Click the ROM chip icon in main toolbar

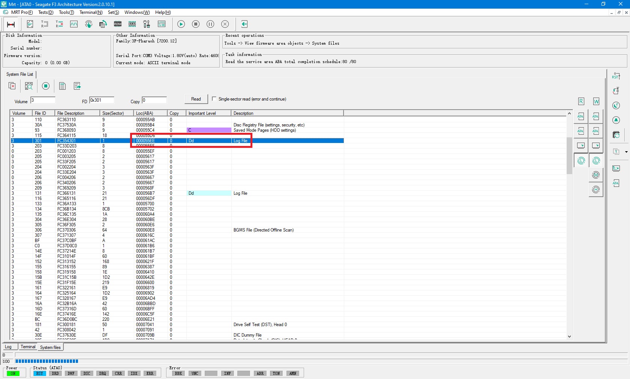118,24
